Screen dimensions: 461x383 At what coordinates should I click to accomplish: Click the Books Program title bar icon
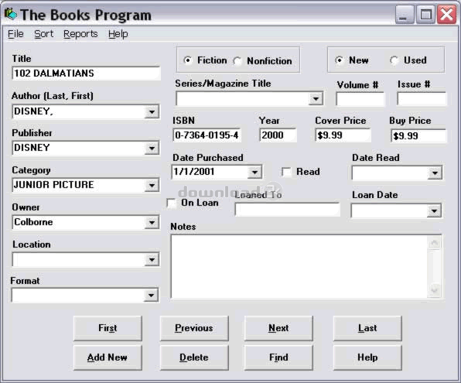click(11, 14)
